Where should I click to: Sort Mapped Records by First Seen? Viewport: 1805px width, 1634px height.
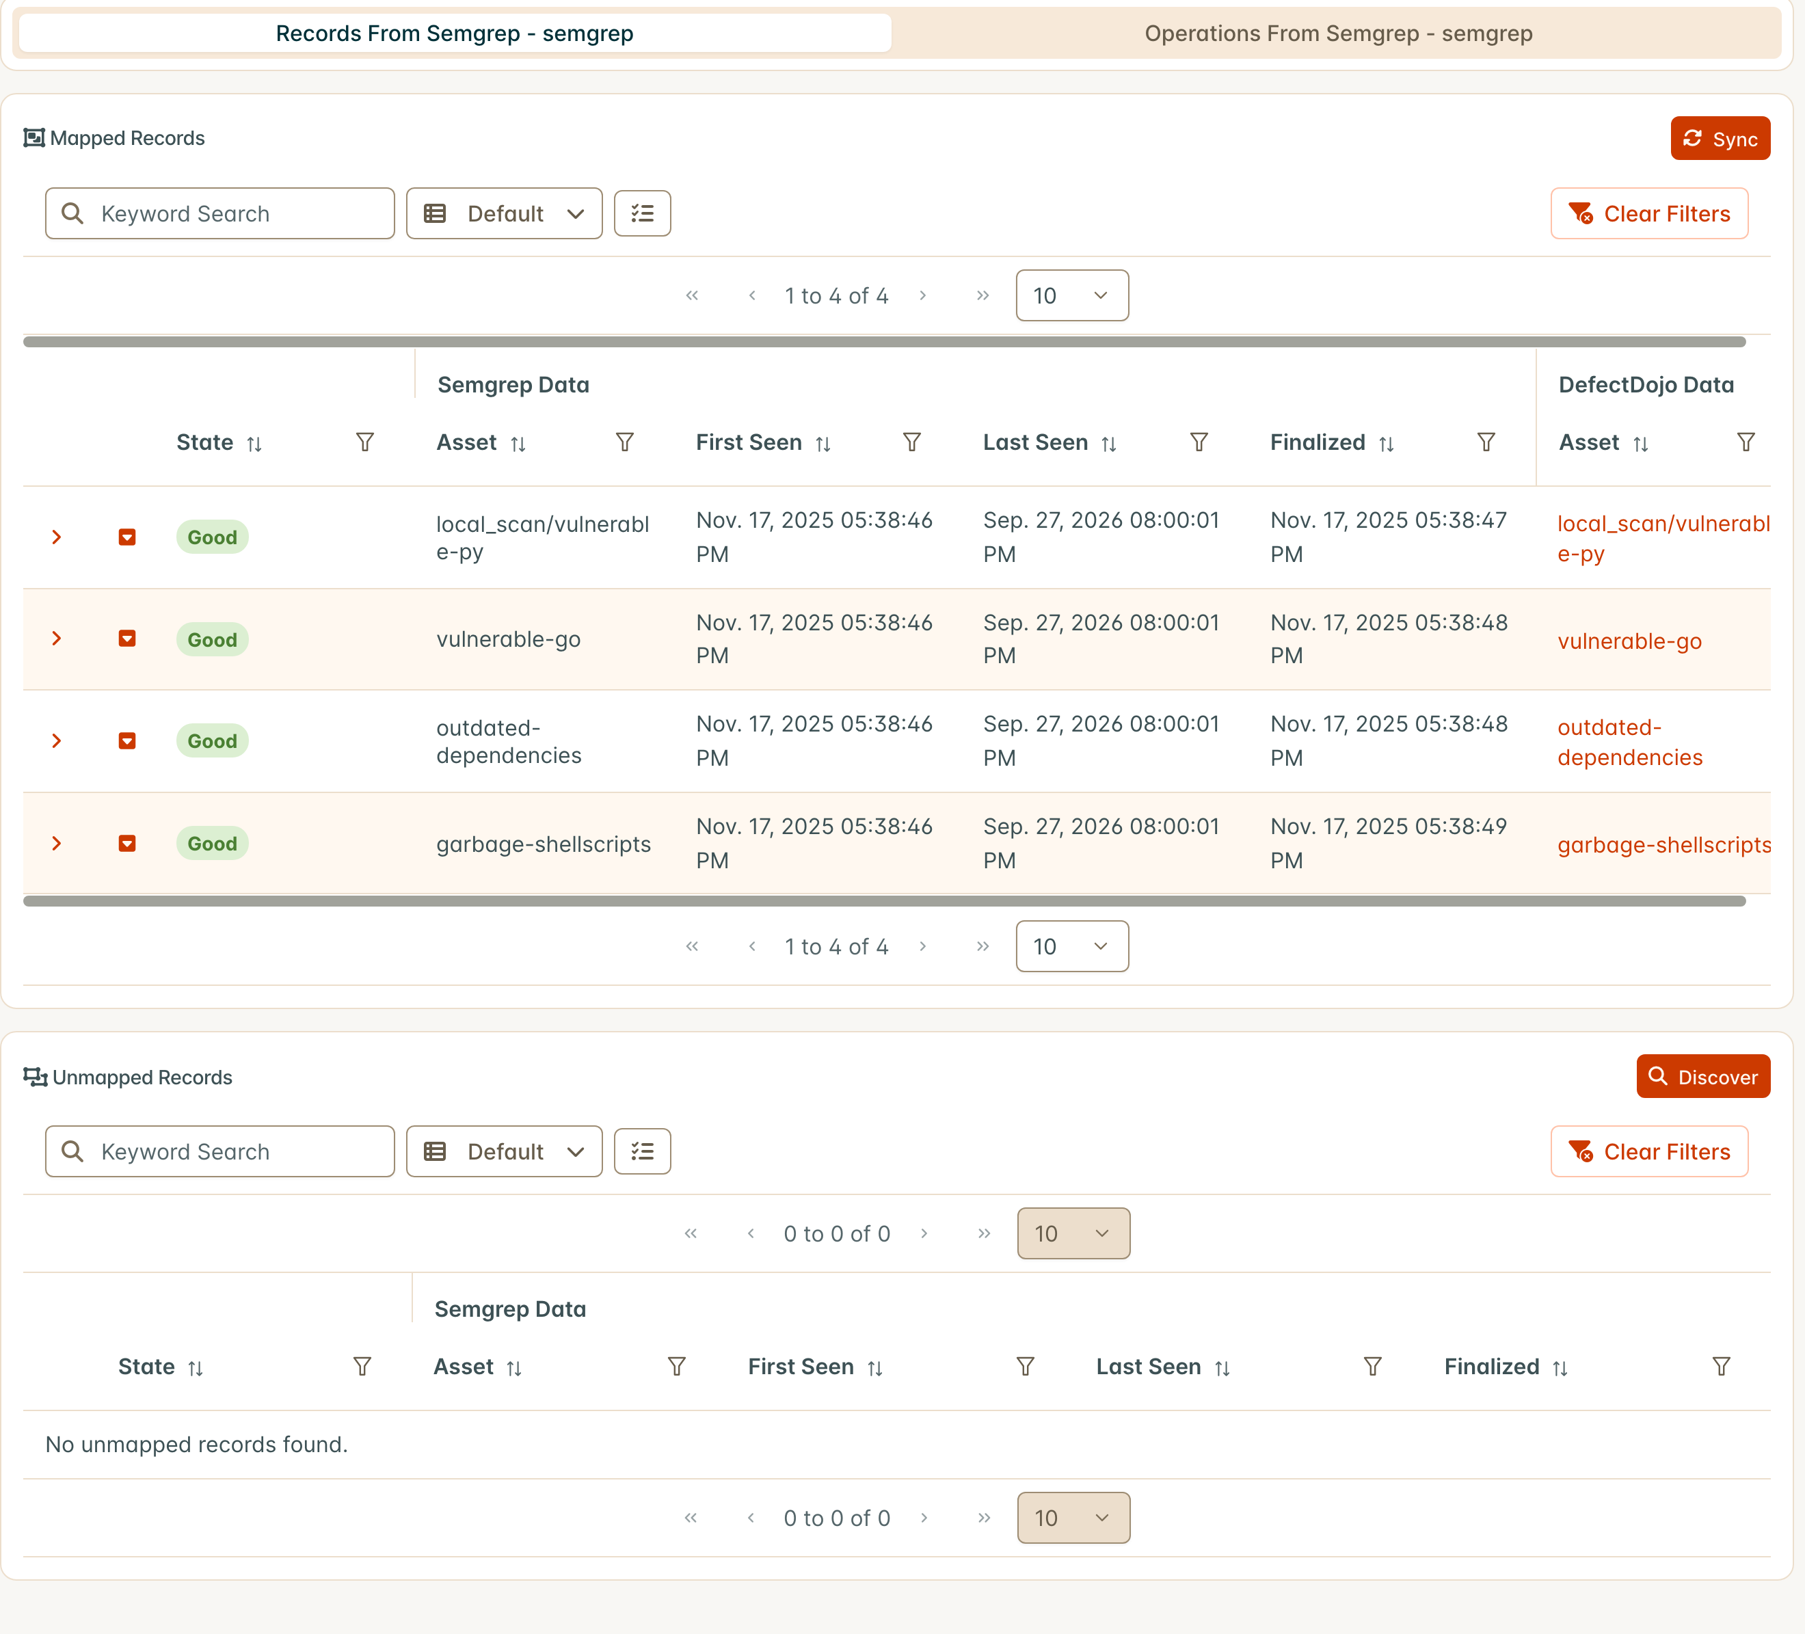point(823,444)
